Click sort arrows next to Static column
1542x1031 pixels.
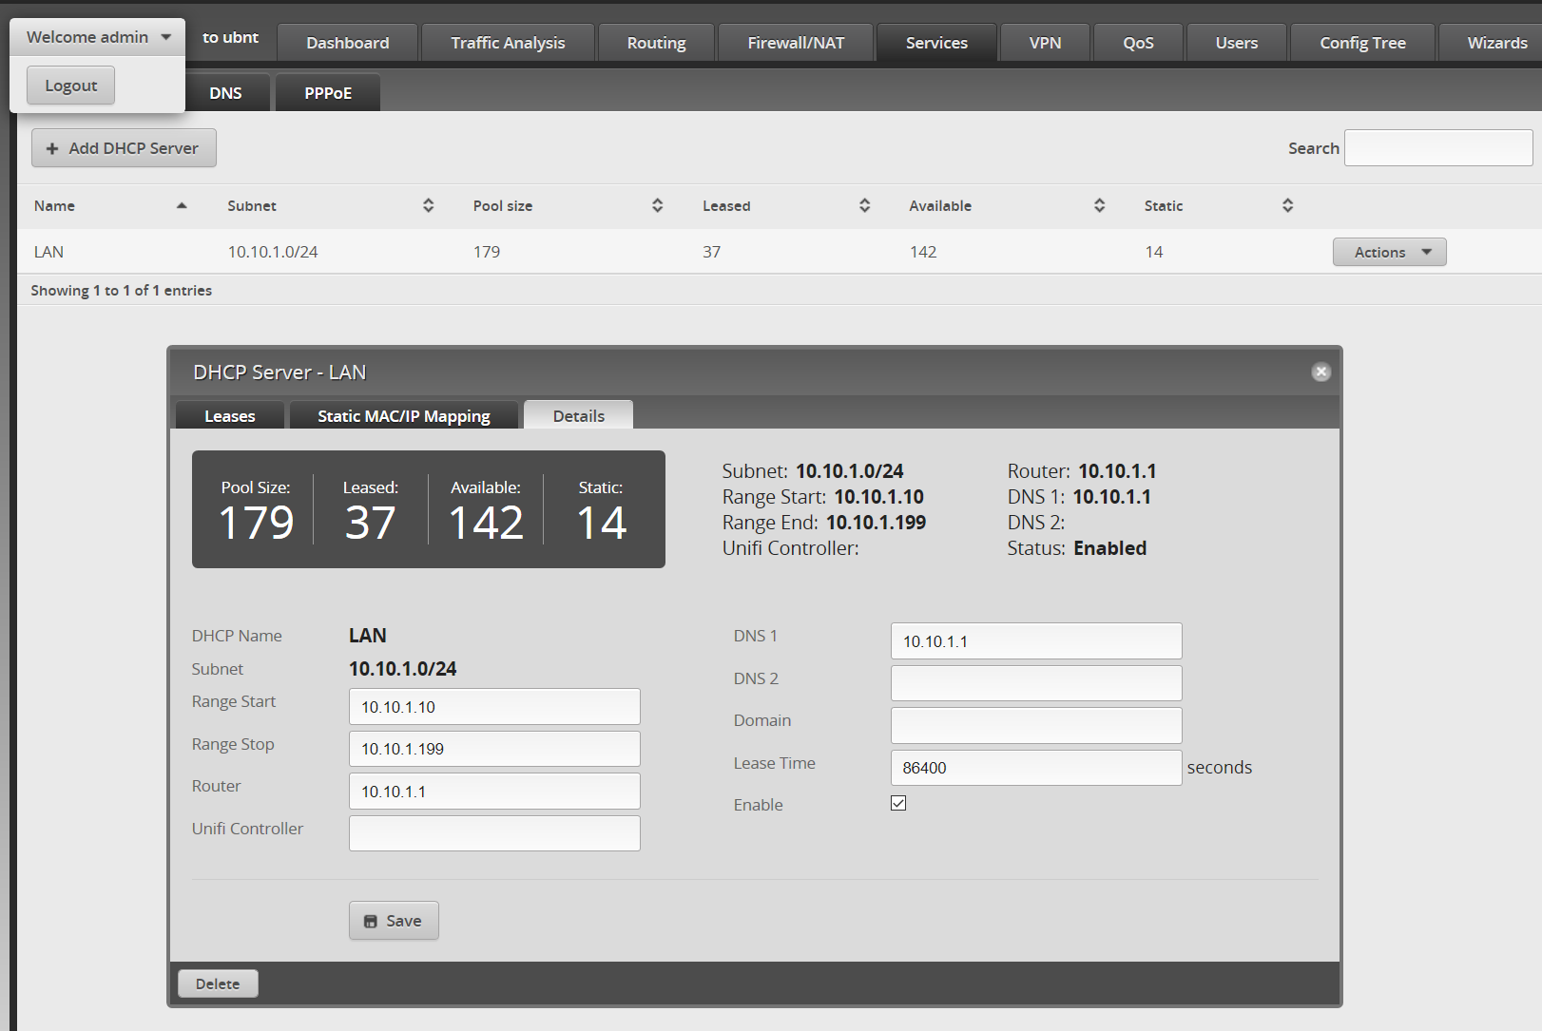tap(1287, 206)
